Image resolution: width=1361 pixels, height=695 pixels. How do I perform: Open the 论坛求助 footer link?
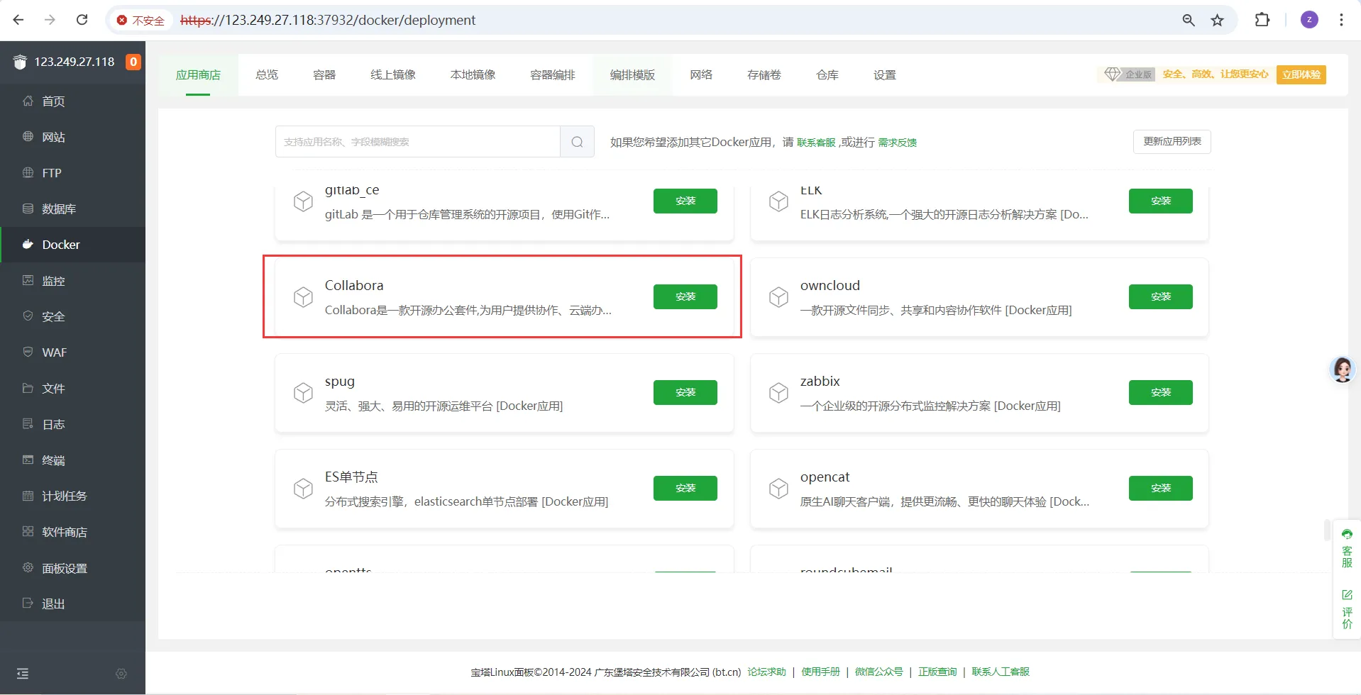point(766,672)
